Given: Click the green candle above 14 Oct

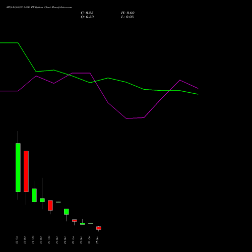Looking at the screenshot, I should [x=34, y=195].
